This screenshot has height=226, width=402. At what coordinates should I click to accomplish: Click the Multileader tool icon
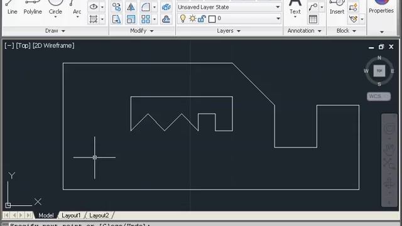[313, 7]
